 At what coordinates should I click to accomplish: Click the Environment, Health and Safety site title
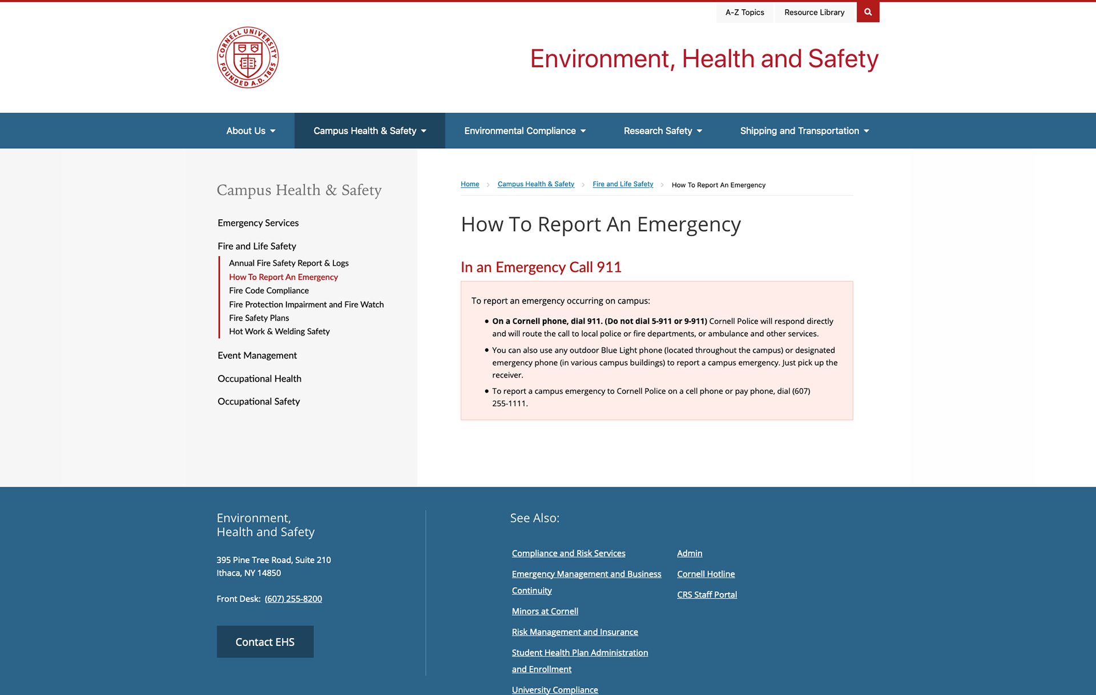(704, 58)
